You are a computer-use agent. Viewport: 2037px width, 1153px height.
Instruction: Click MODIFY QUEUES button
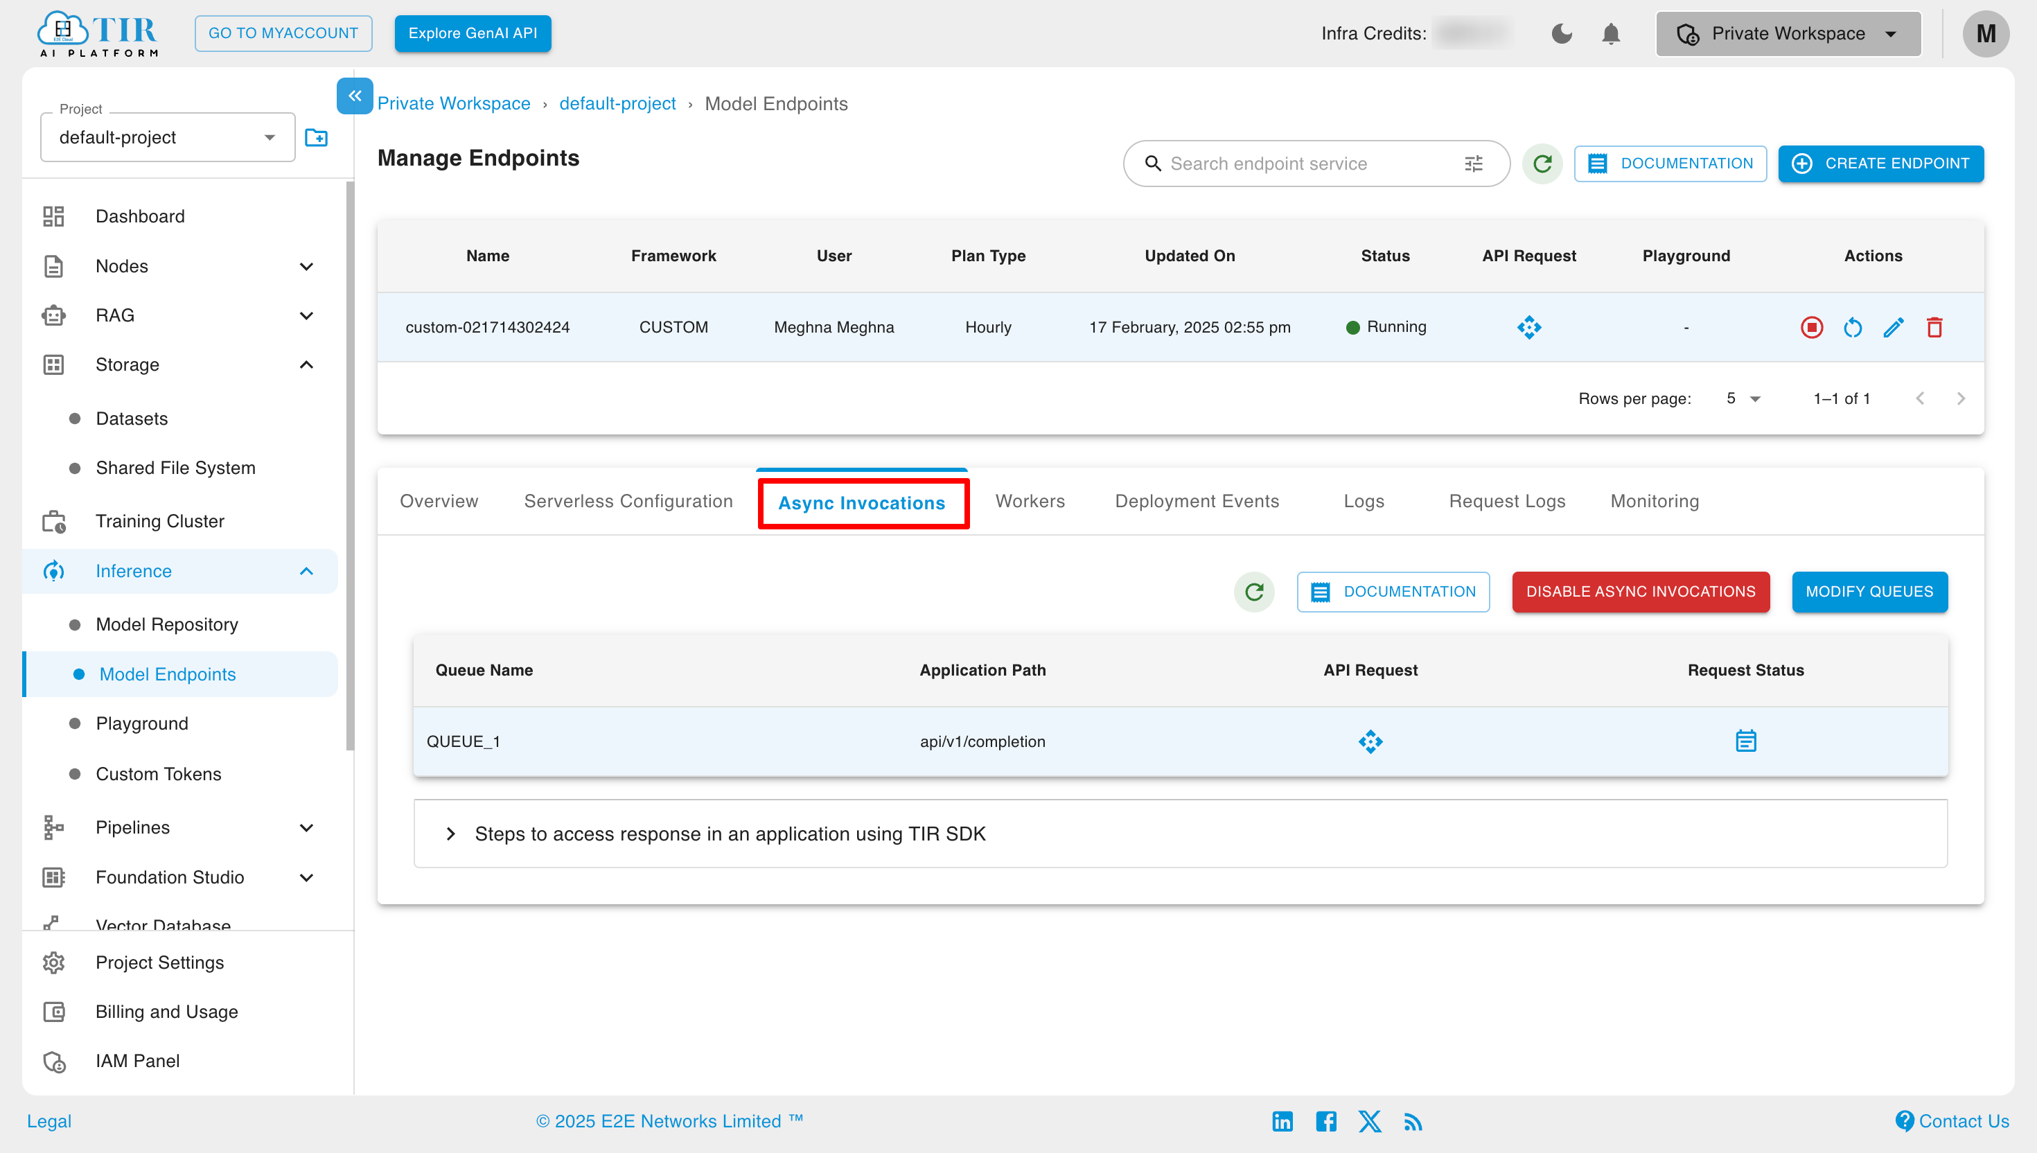click(x=1871, y=590)
